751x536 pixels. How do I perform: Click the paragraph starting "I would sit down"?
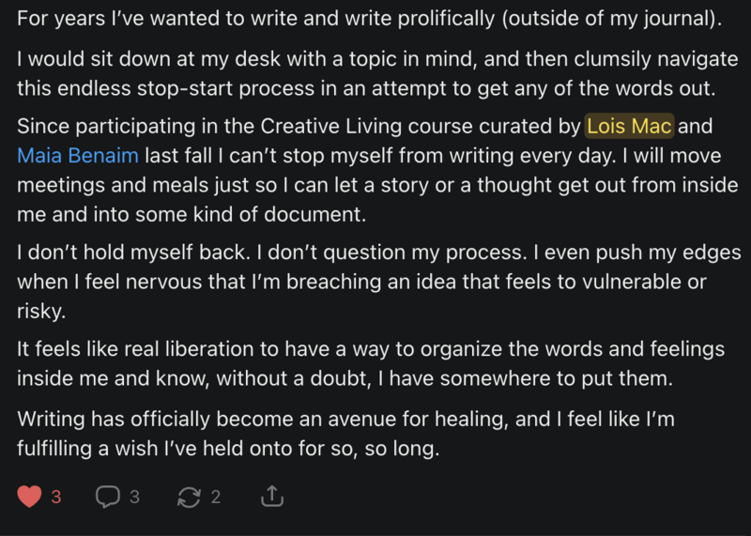click(377, 74)
